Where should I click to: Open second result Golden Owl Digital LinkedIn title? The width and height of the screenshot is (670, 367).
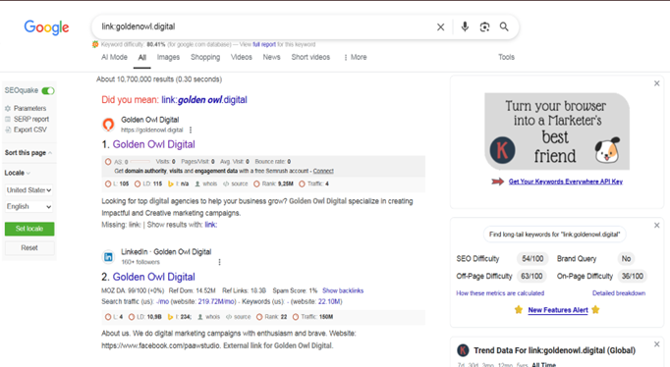tap(154, 277)
